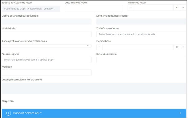Click the Riscos profissionais. e Extra profissionais label
Viewport: 188px width, 118px height.
(x=25, y=41)
